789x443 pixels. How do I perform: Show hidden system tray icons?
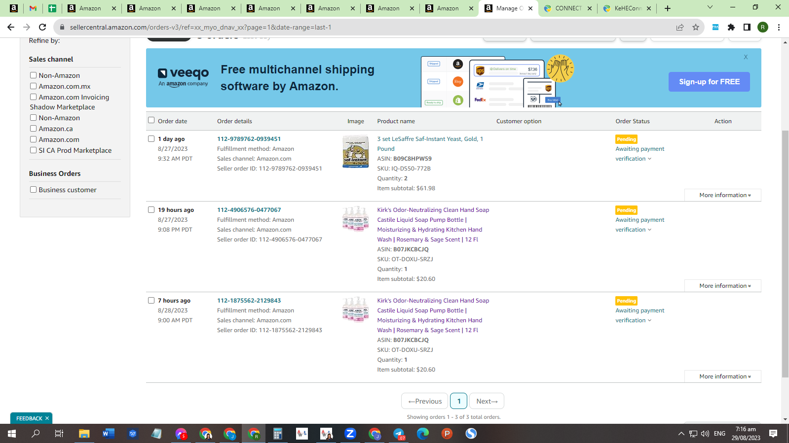tap(681, 434)
